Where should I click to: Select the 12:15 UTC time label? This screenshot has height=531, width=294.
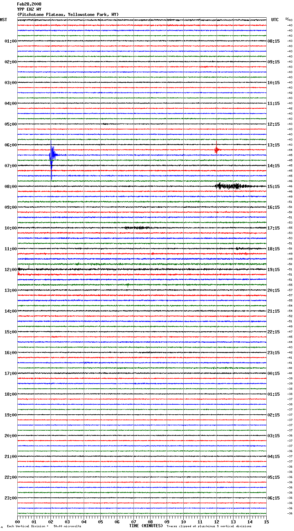click(274, 124)
